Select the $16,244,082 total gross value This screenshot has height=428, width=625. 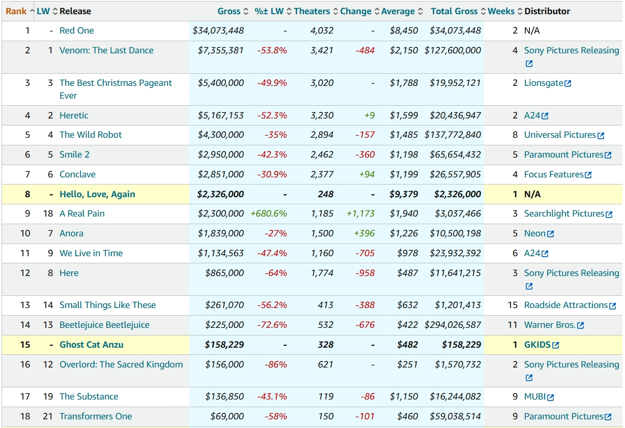tap(455, 396)
